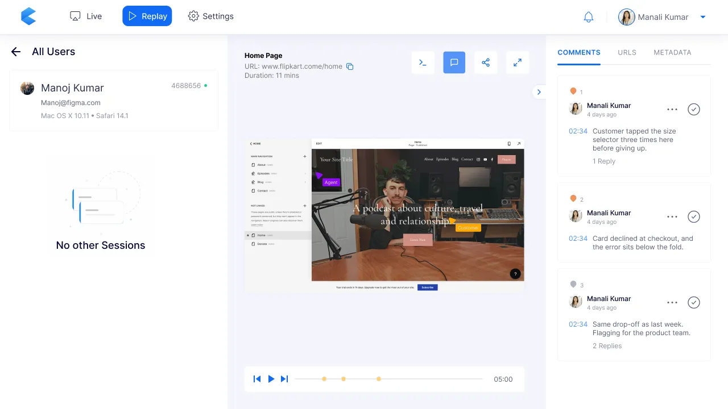The width and height of the screenshot is (728, 409).
Task: Play the session replay
Action: [271, 379]
